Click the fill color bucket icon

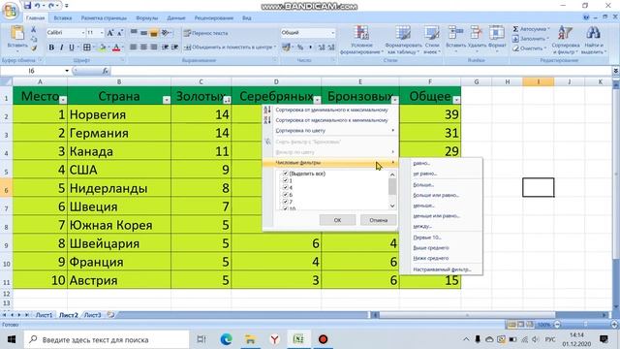[x=102, y=48]
